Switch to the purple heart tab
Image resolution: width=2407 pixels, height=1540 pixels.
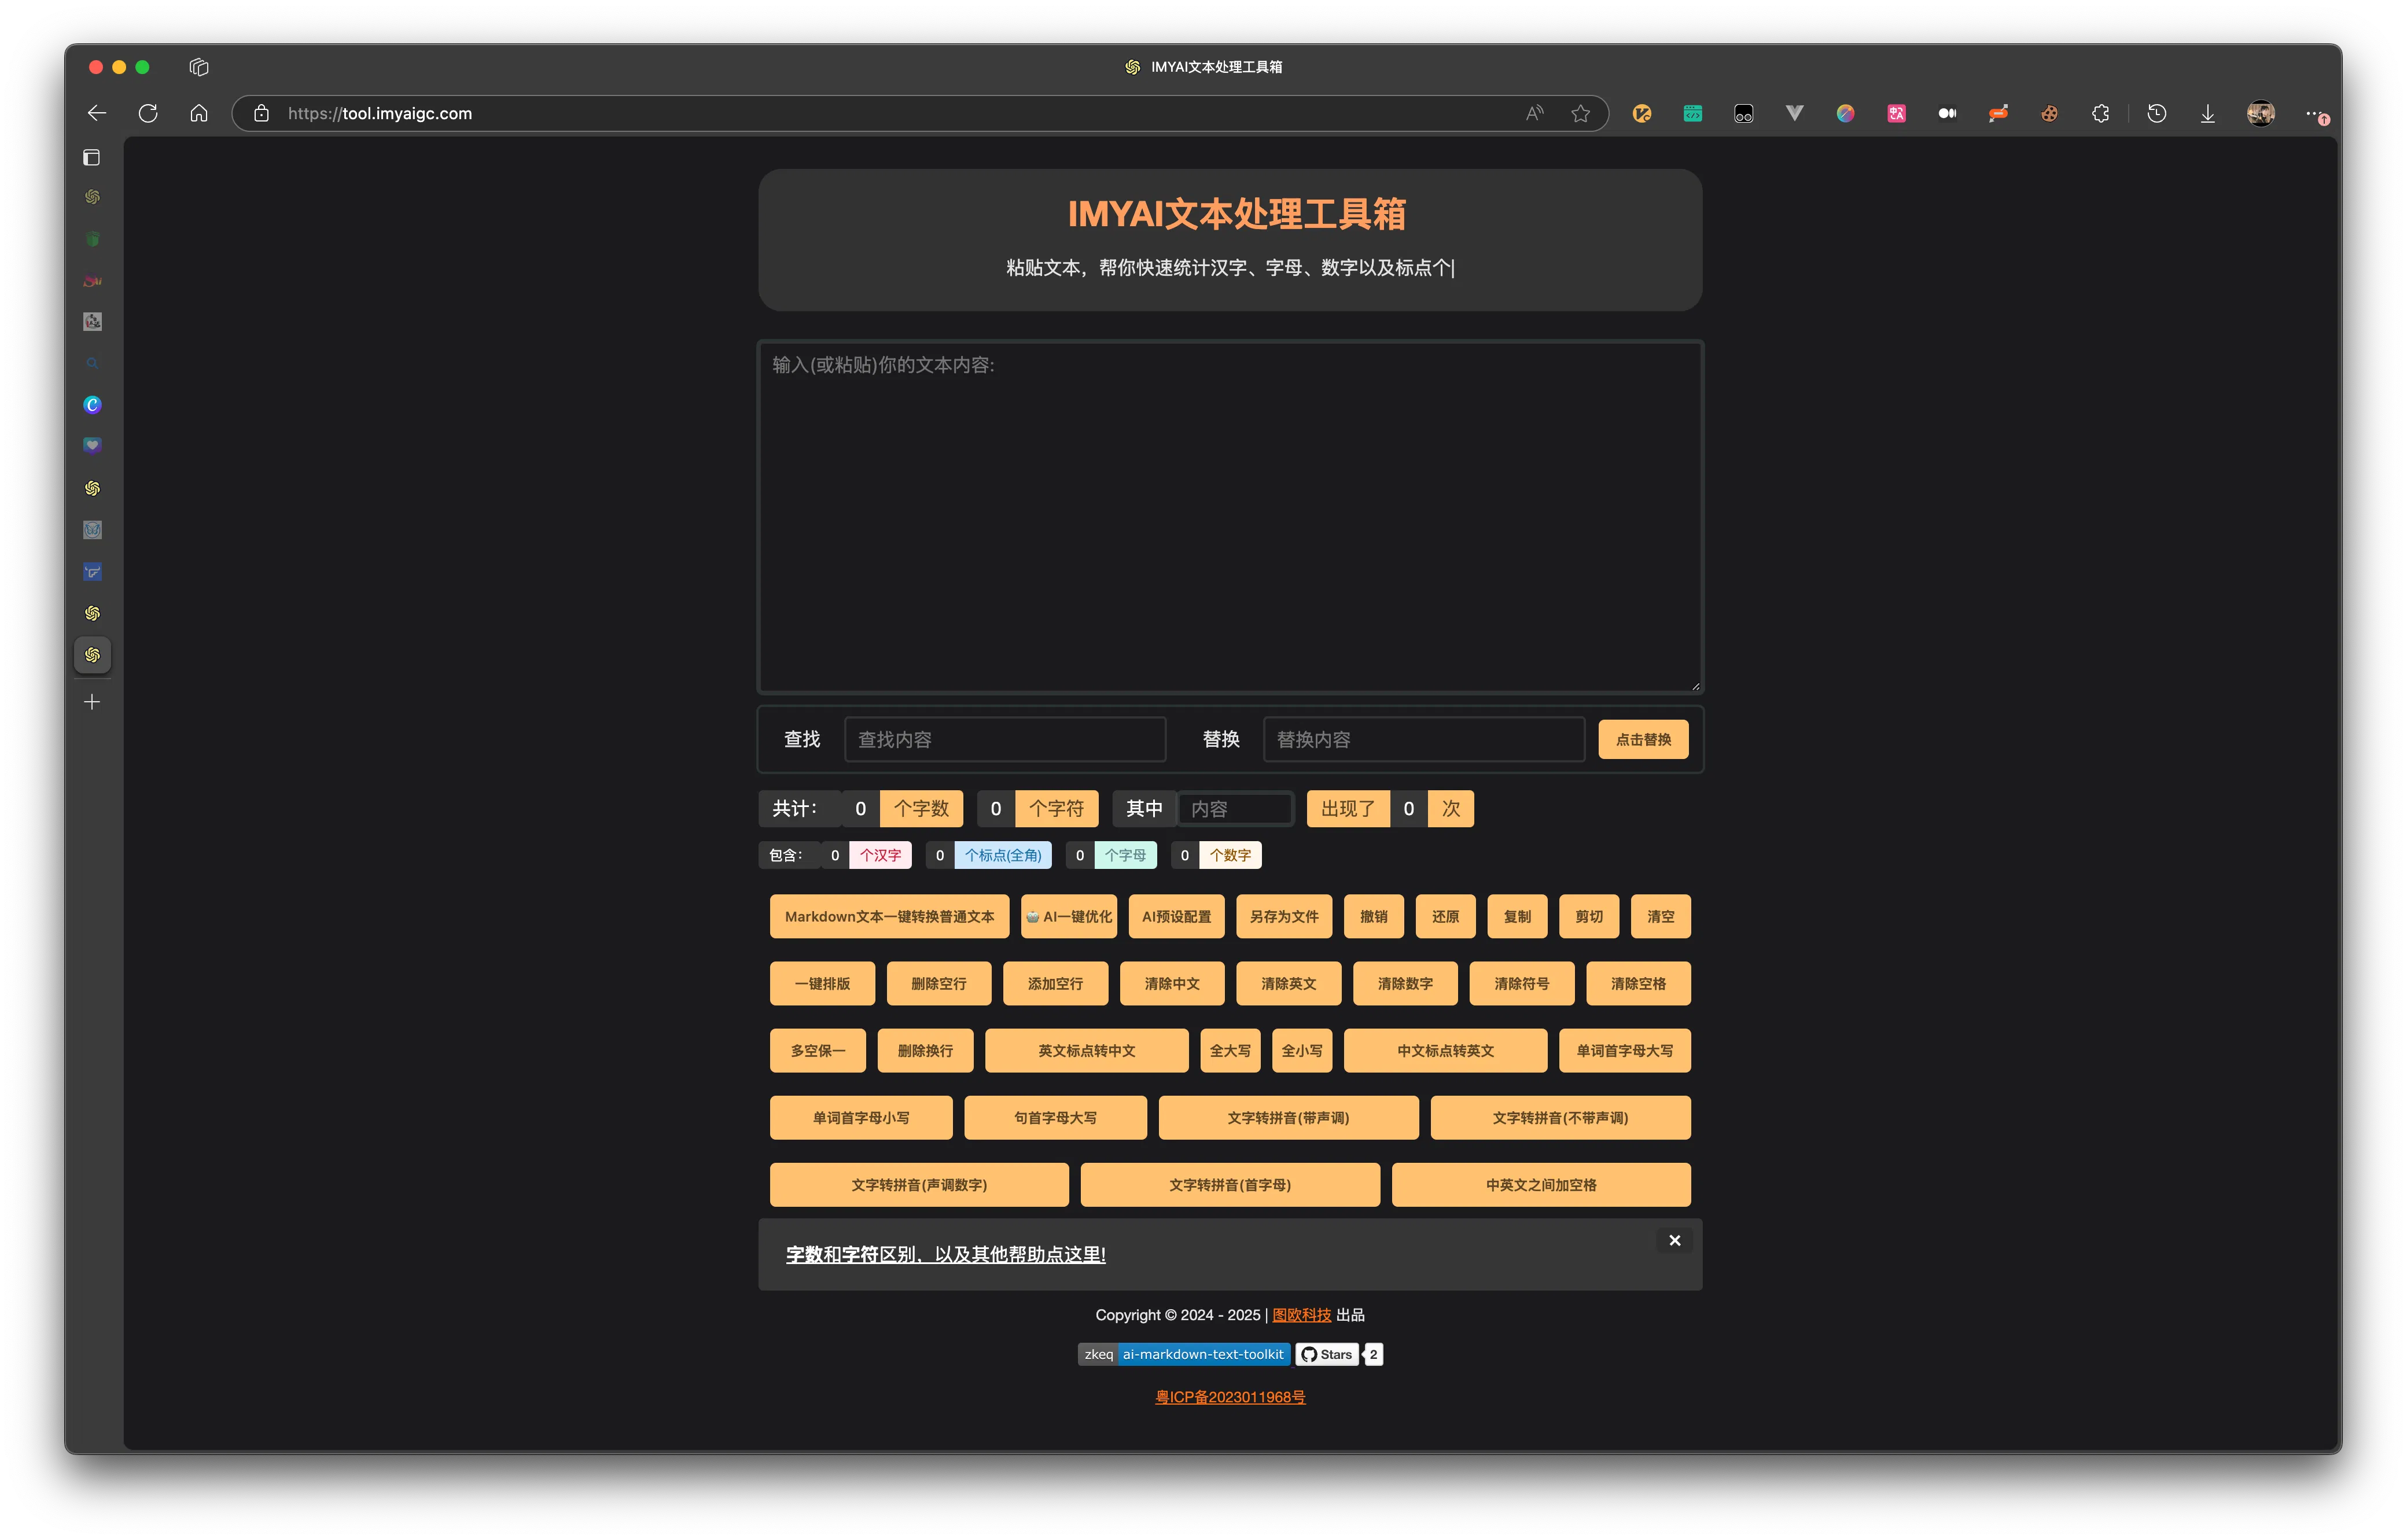click(92, 446)
